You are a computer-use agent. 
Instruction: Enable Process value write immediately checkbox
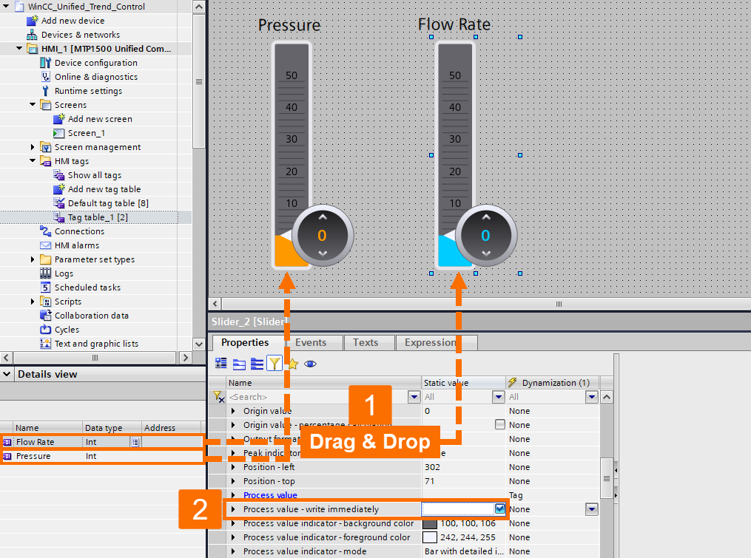click(499, 508)
